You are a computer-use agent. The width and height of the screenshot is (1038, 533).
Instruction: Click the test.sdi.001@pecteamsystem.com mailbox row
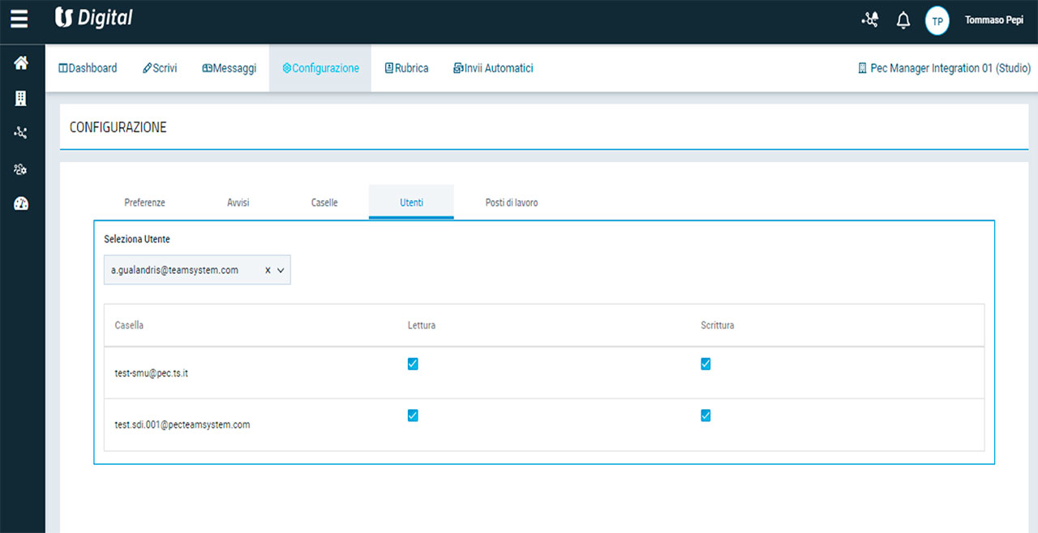coord(544,424)
